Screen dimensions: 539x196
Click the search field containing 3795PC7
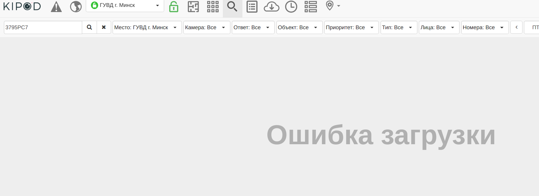pyautogui.click(x=43, y=27)
